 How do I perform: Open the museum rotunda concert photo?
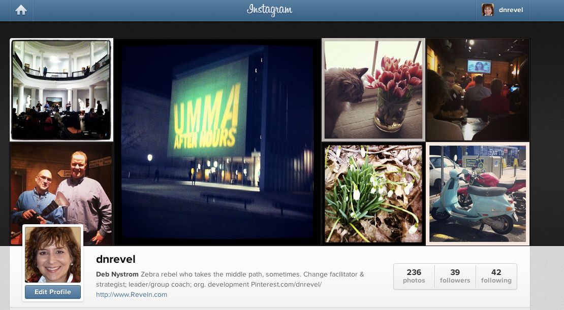(x=61, y=90)
